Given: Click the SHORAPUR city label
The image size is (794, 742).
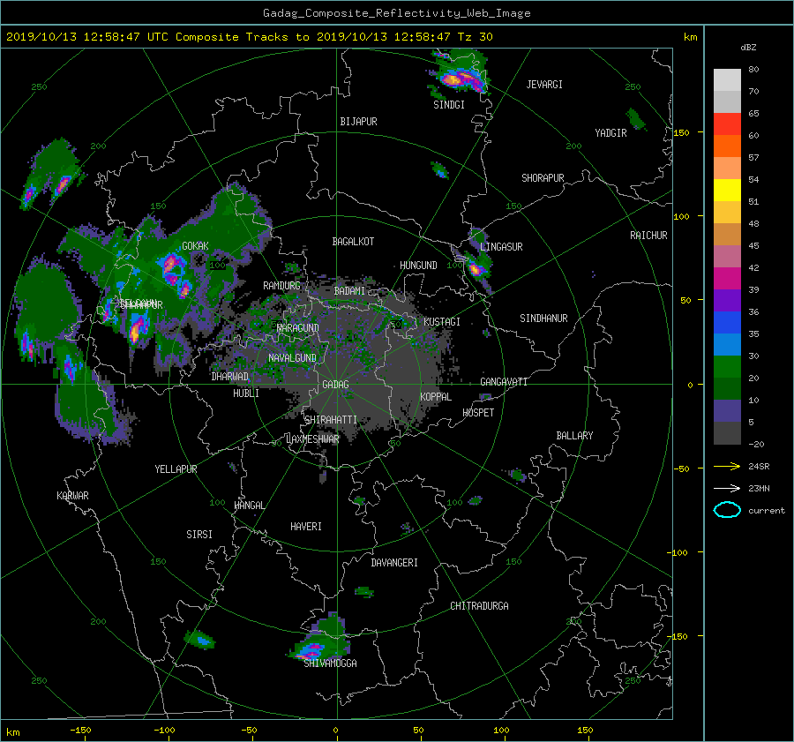Looking at the screenshot, I should 543,178.
